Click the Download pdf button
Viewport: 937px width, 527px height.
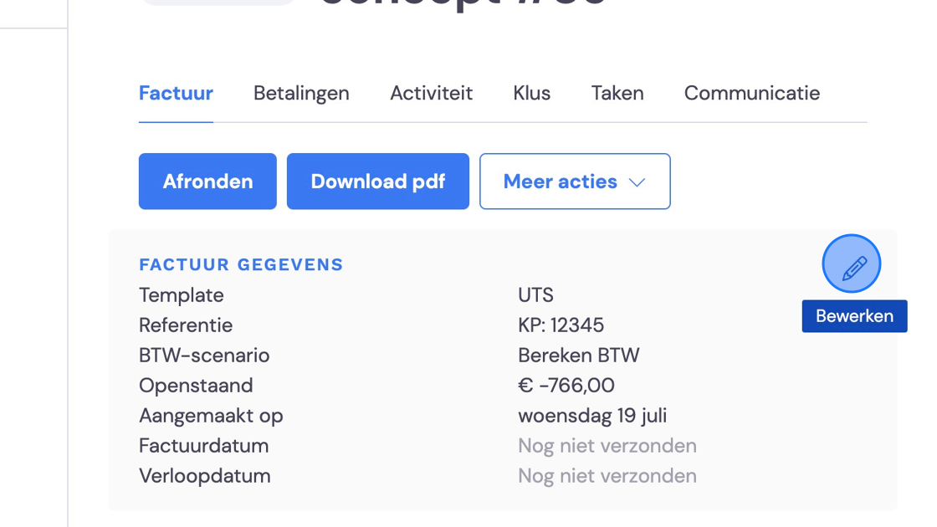[x=377, y=181]
